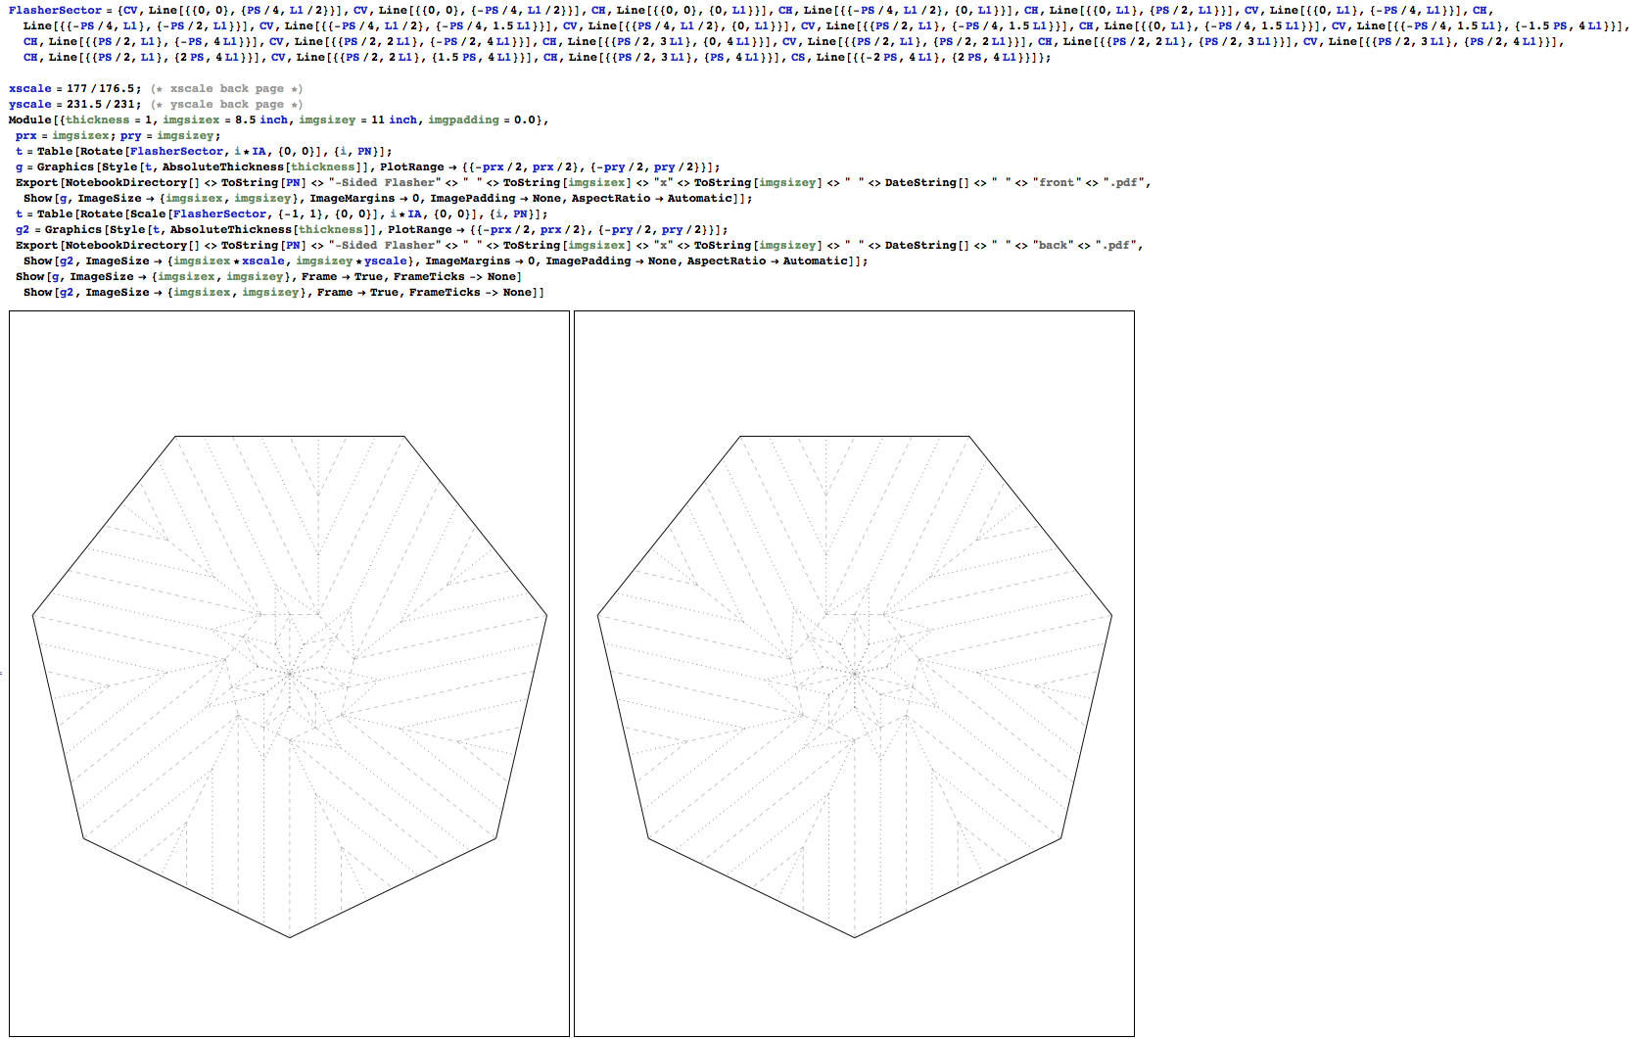Click the imgsizey = 11 inch setting

pyautogui.click(x=358, y=119)
